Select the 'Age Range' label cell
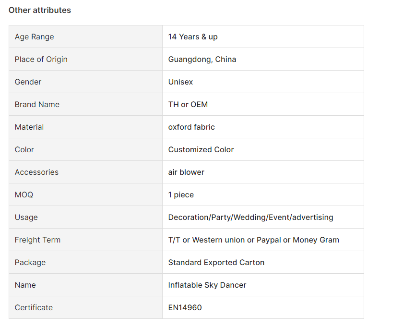The height and width of the screenshot is (328, 415). point(85,37)
